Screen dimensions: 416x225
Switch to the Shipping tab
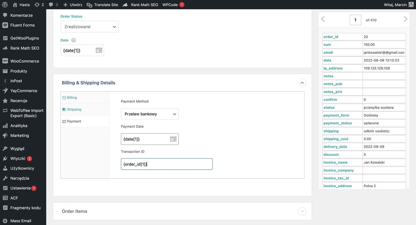click(74, 109)
